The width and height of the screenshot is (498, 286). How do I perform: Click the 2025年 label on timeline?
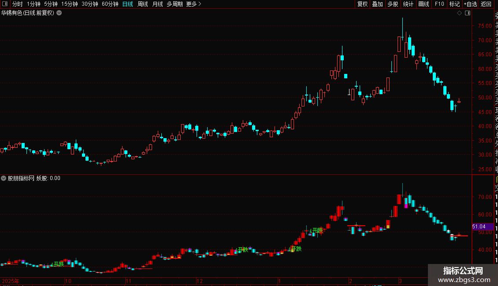pos(11,281)
